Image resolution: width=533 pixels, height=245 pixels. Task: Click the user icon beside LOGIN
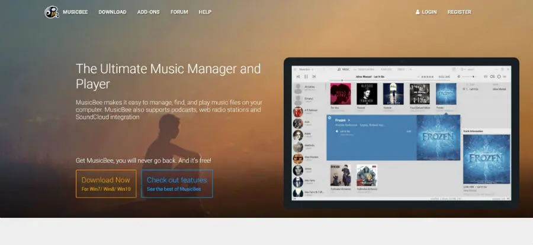tap(418, 12)
